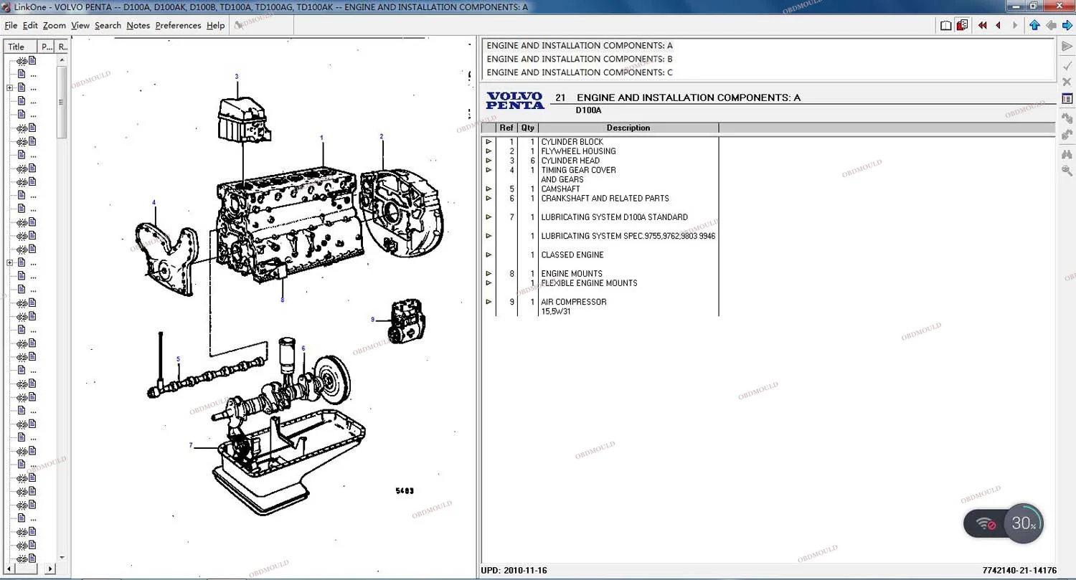Toggle the red table of contents icon
The height and width of the screenshot is (580, 1076).
[963, 25]
